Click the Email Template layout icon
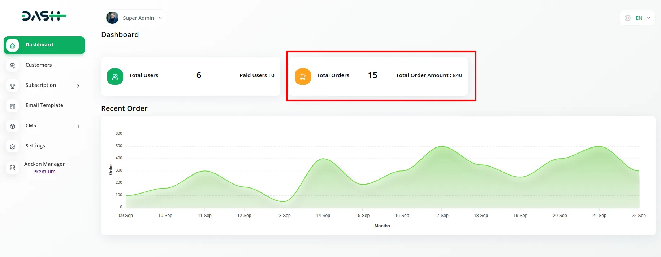The width and height of the screenshot is (661, 257). click(x=13, y=106)
